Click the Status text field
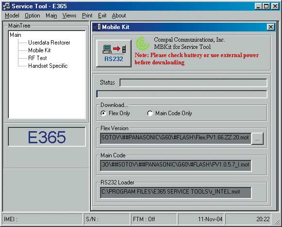 coord(193,83)
